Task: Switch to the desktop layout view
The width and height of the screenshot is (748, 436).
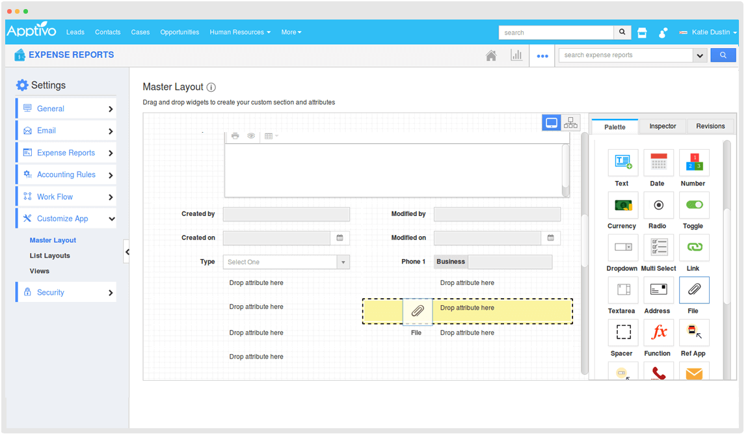Action: click(x=552, y=122)
